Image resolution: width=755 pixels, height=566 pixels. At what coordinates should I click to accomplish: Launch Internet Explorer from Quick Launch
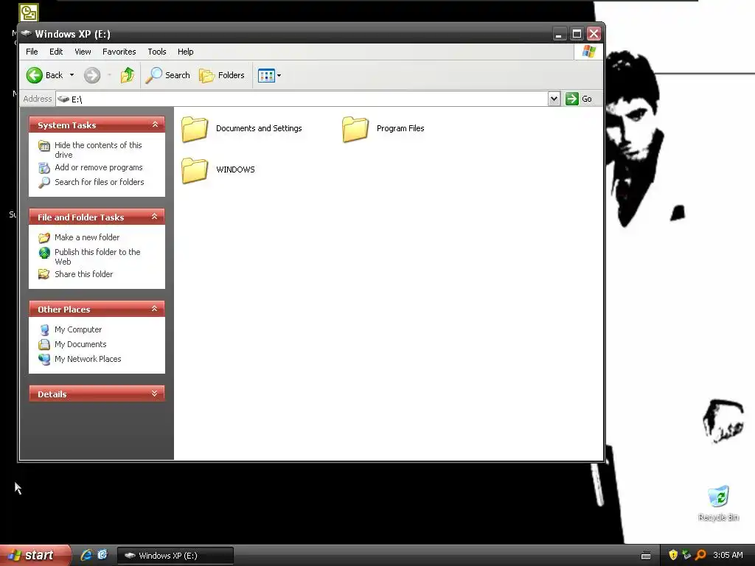pyautogui.click(x=86, y=555)
